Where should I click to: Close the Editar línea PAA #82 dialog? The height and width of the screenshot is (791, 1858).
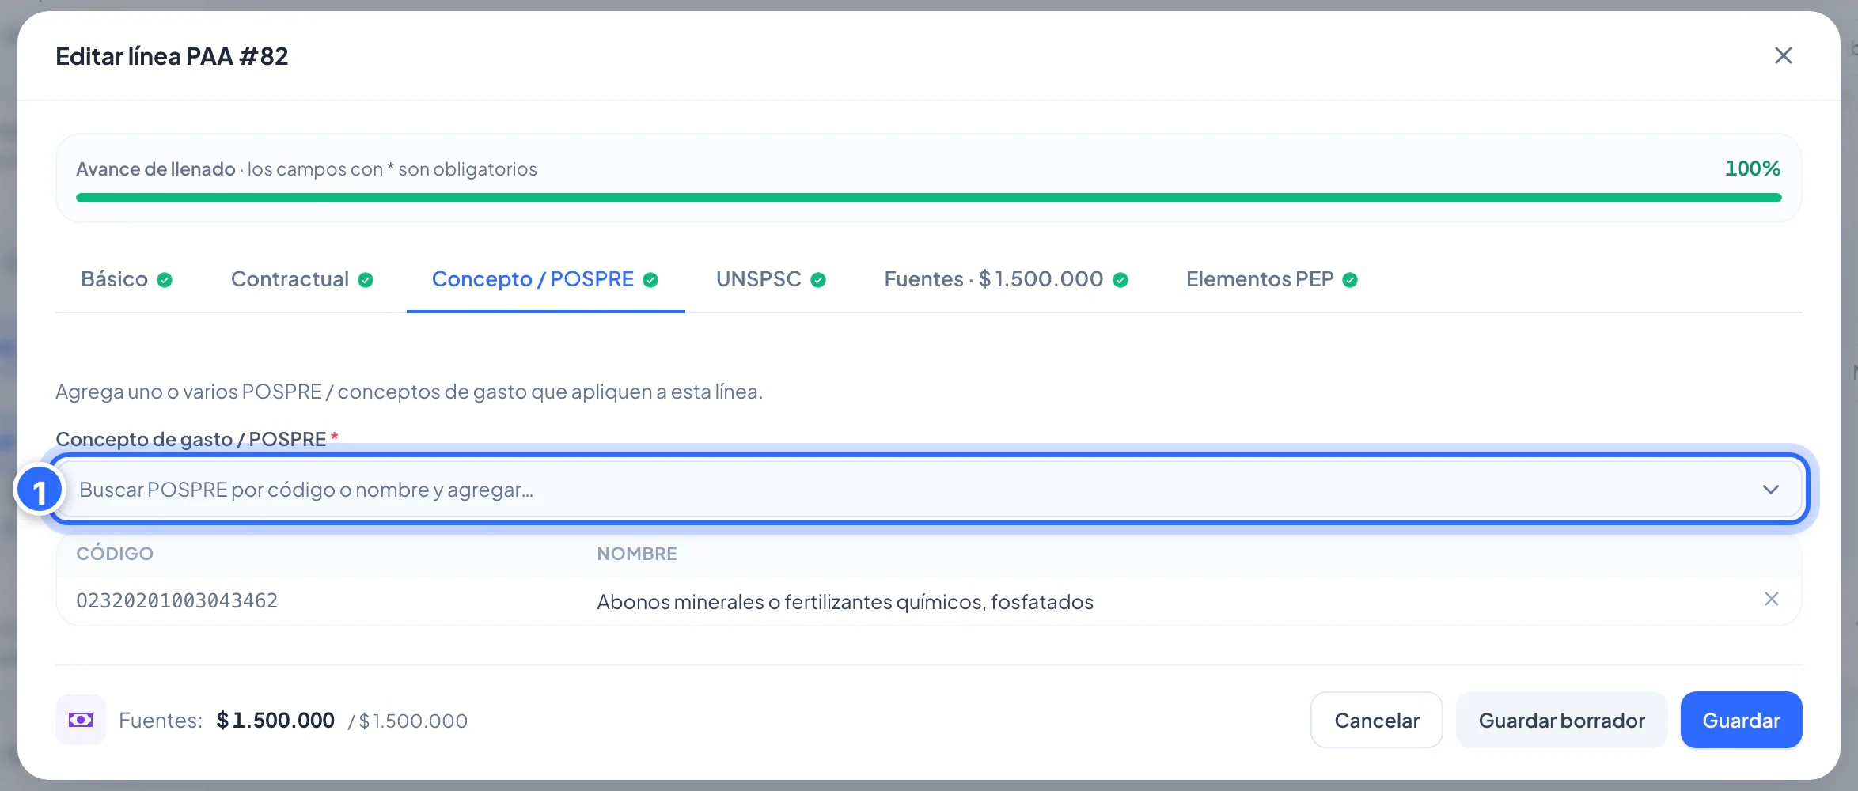click(x=1783, y=55)
